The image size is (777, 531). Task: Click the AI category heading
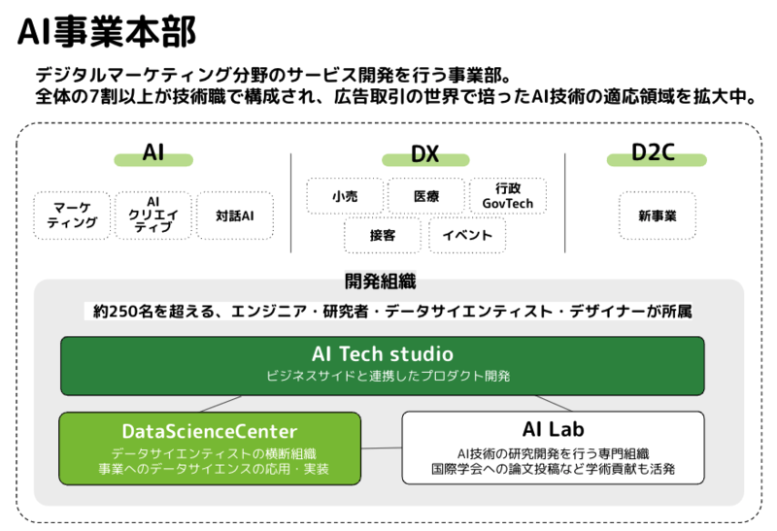tap(153, 152)
